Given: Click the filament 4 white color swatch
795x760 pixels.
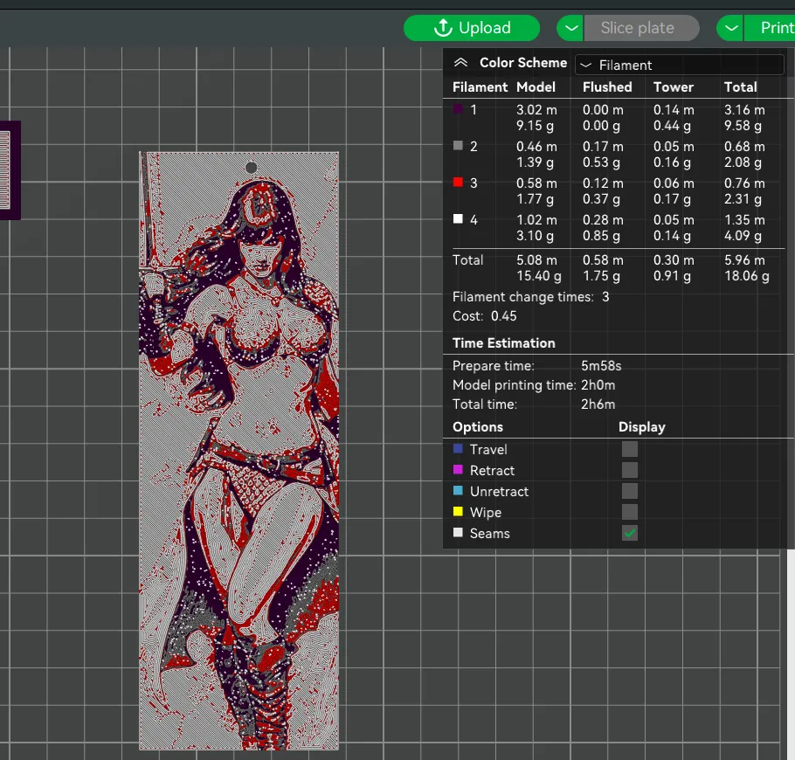Looking at the screenshot, I should [x=458, y=218].
